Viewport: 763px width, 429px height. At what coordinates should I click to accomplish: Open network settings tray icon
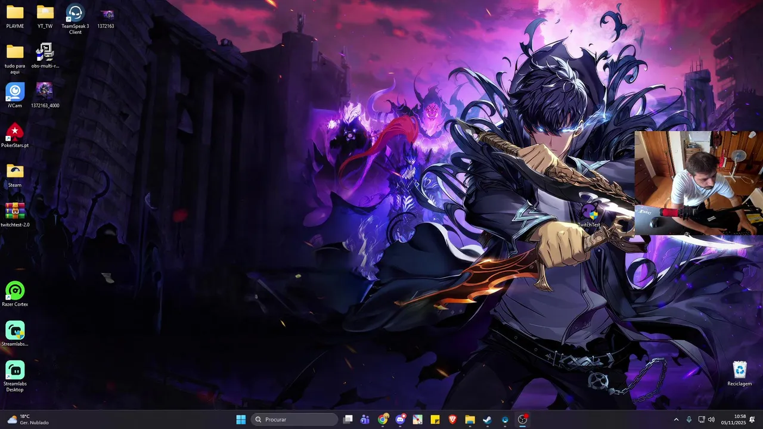coord(702,419)
